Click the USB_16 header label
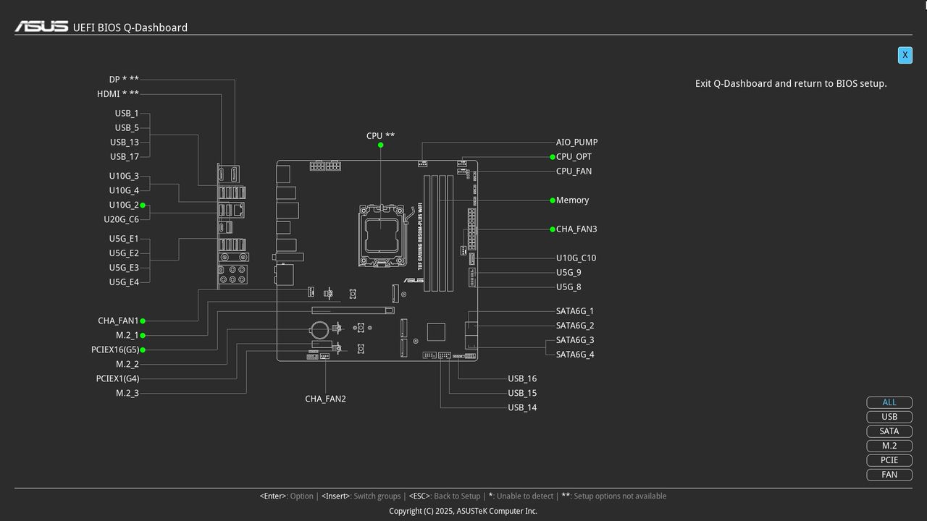The width and height of the screenshot is (927, 521). pos(521,378)
